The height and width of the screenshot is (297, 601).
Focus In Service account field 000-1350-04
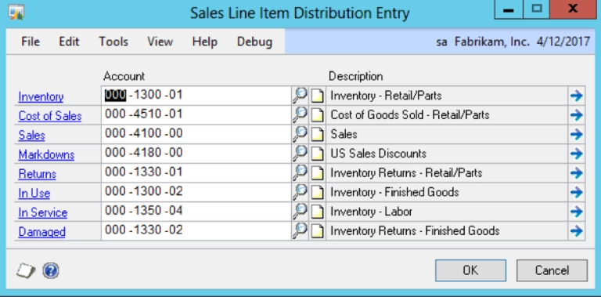(196, 212)
